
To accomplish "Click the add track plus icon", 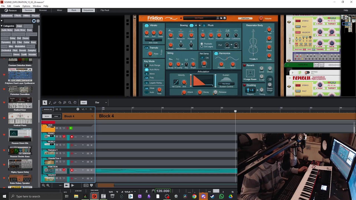I will tap(78, 109).
